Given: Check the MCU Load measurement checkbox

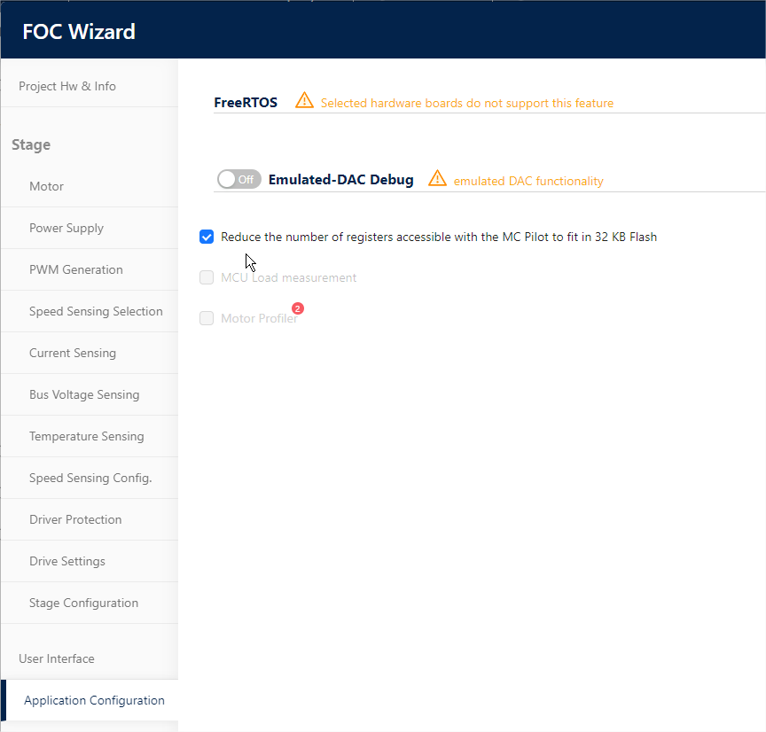Looking at the screenshot, I should [x=207, y=277].
